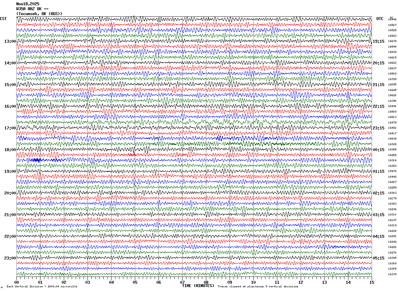Click the 01 minute axis tick label
The image size is (398, 291).
(x=40, y=282)
